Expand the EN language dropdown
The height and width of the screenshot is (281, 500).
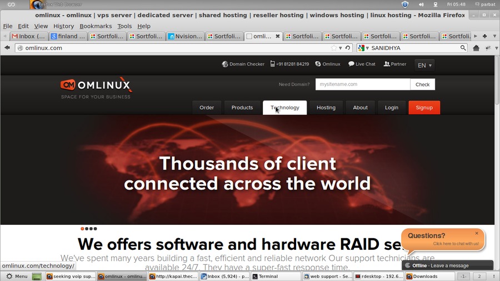tap(424, 66)
